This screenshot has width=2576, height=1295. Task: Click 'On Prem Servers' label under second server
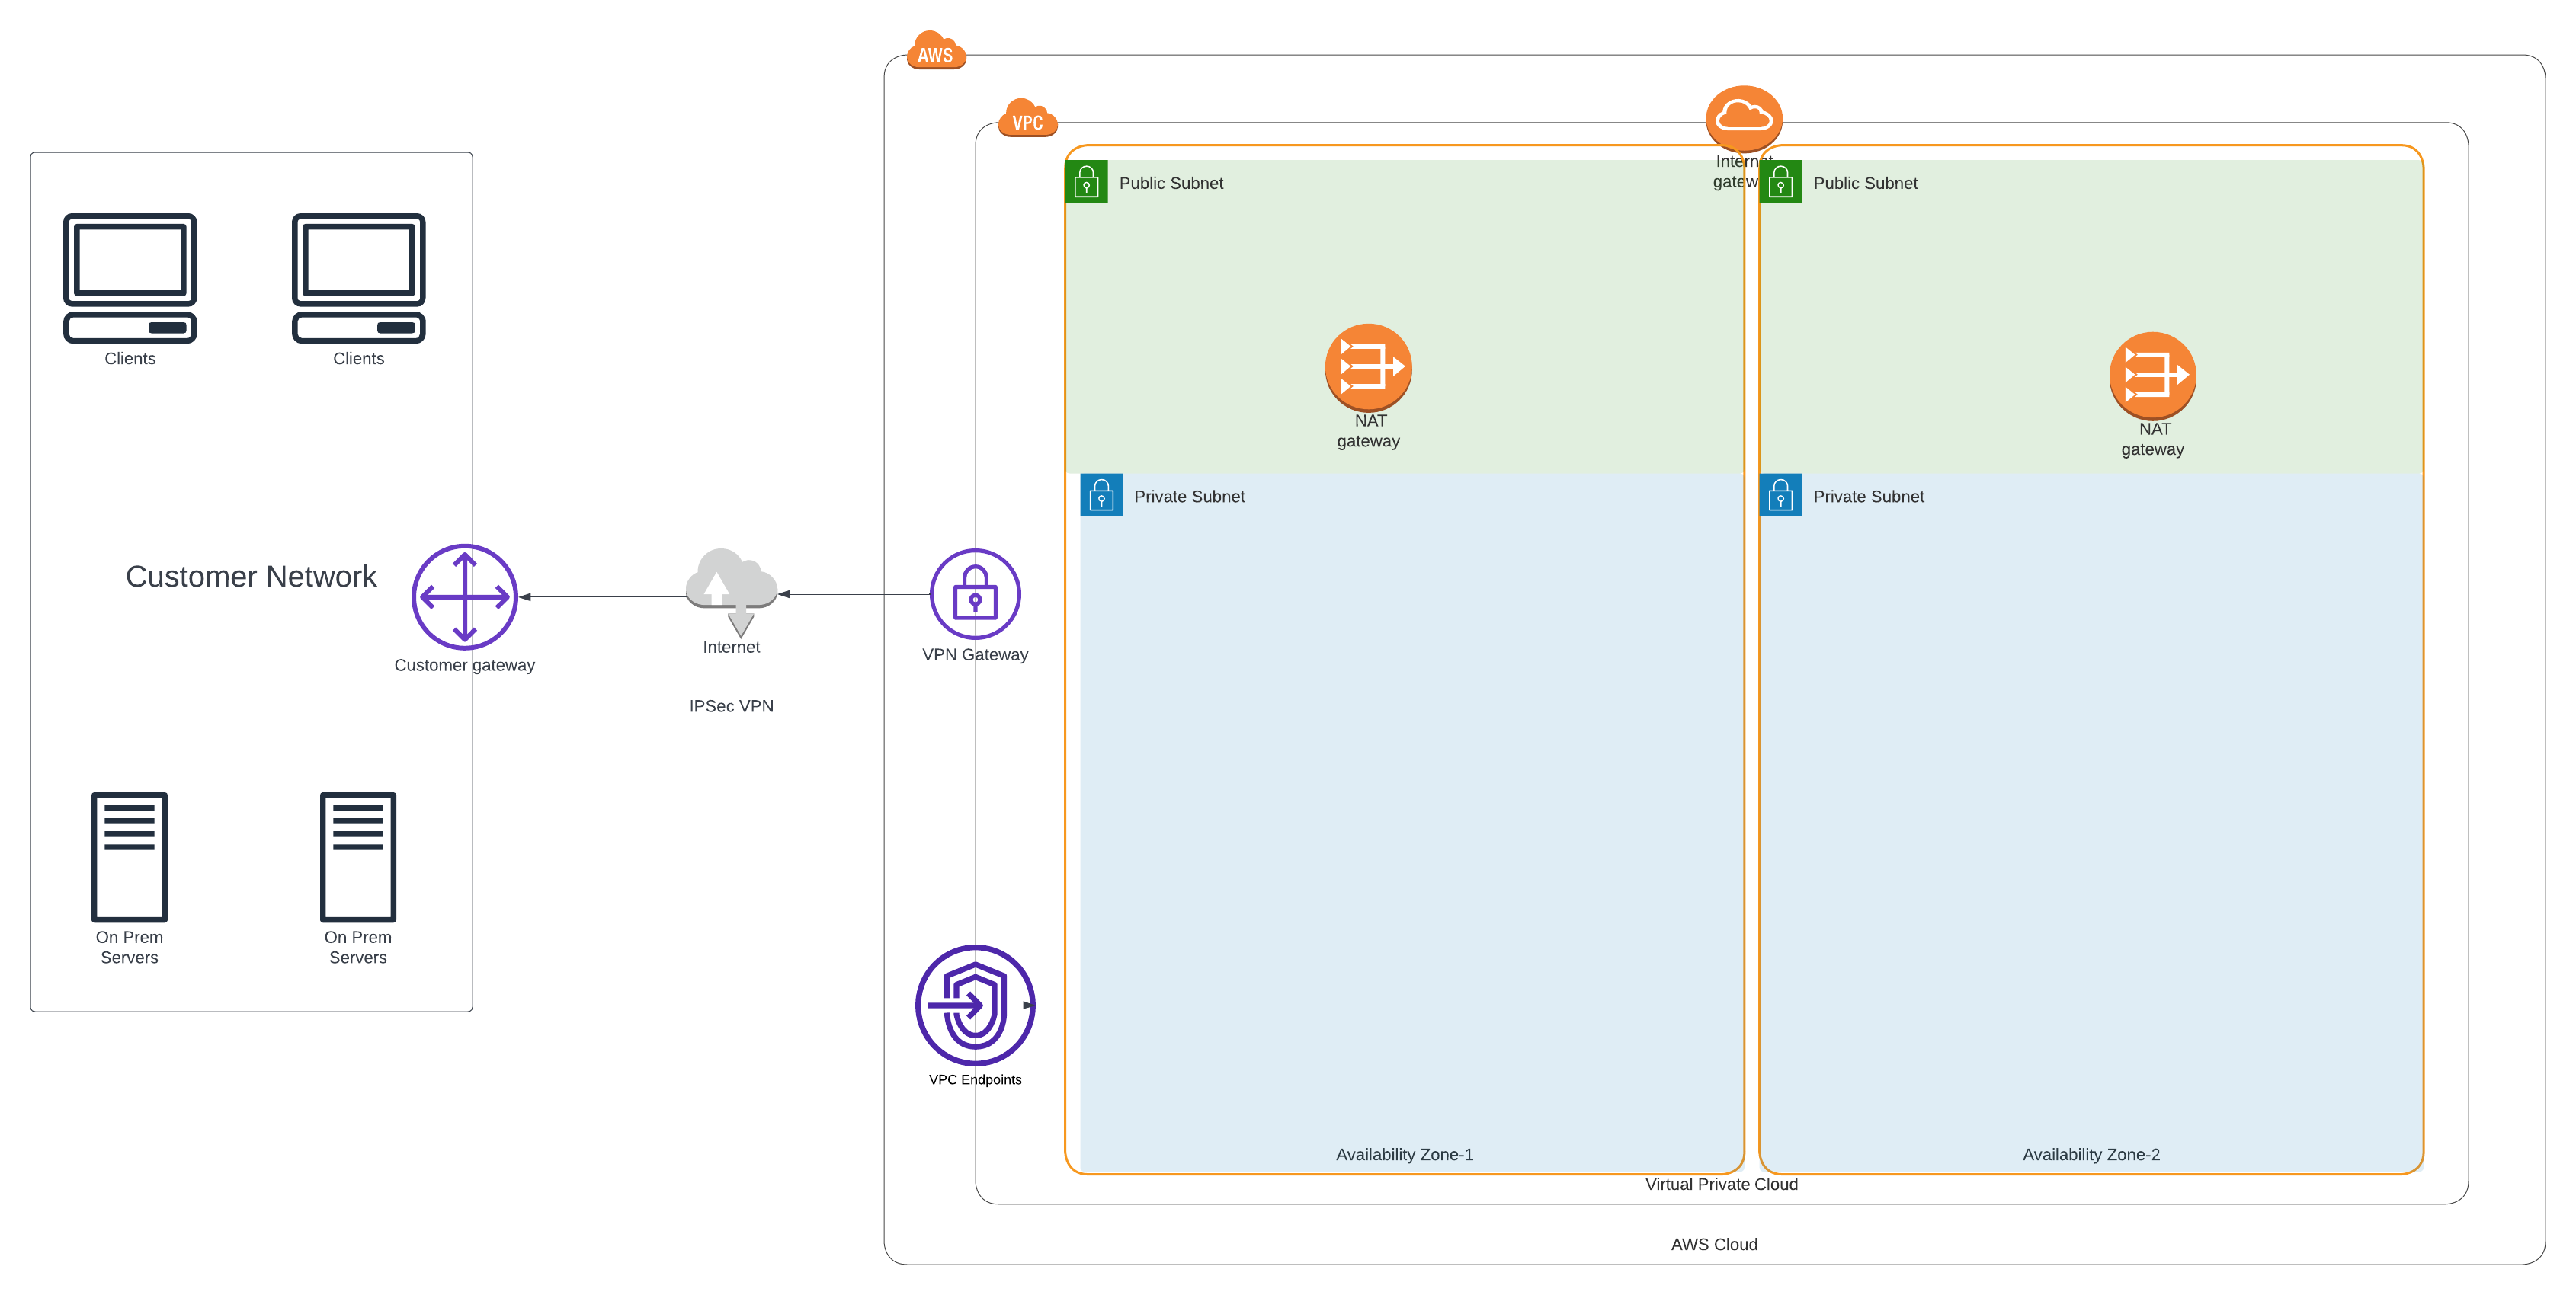(x=358, y=948)
